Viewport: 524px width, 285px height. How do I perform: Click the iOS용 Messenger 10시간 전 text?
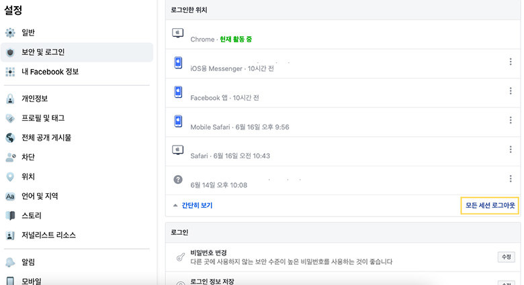[x=232, y=69]
